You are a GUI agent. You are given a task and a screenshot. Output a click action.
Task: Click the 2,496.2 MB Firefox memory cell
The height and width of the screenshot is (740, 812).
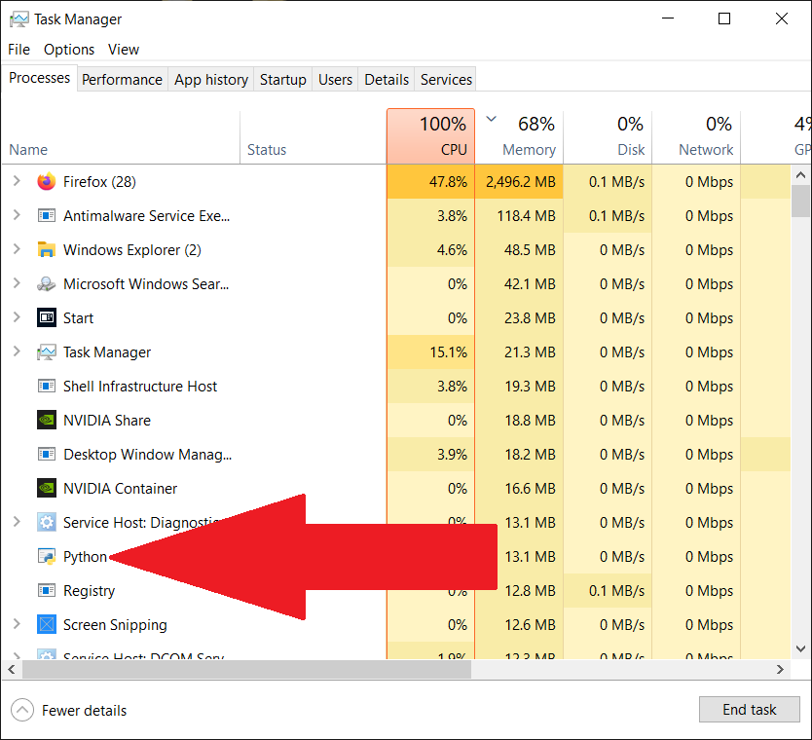[x=519, y=182]
